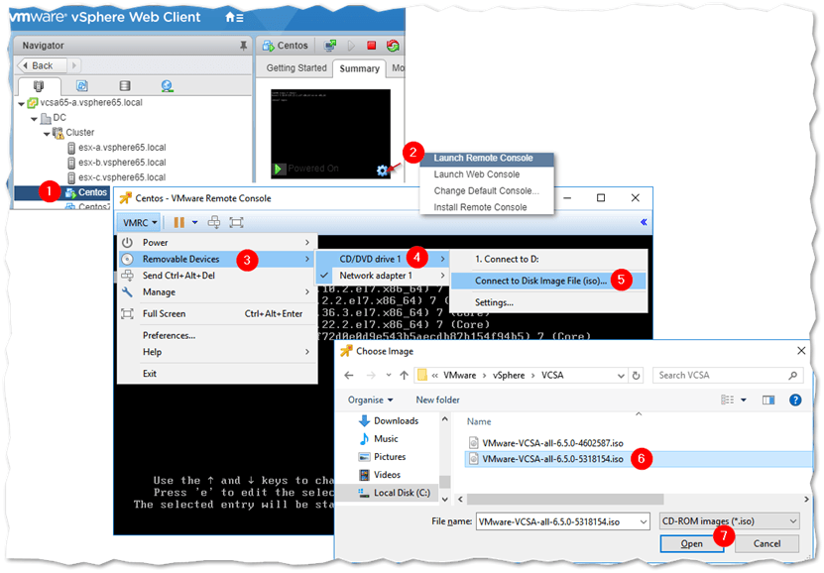Image resolution: width=824 pixels, height=573 pixels.
Task: Open the VMRC dropdown menu
Action: click(139, 223)
